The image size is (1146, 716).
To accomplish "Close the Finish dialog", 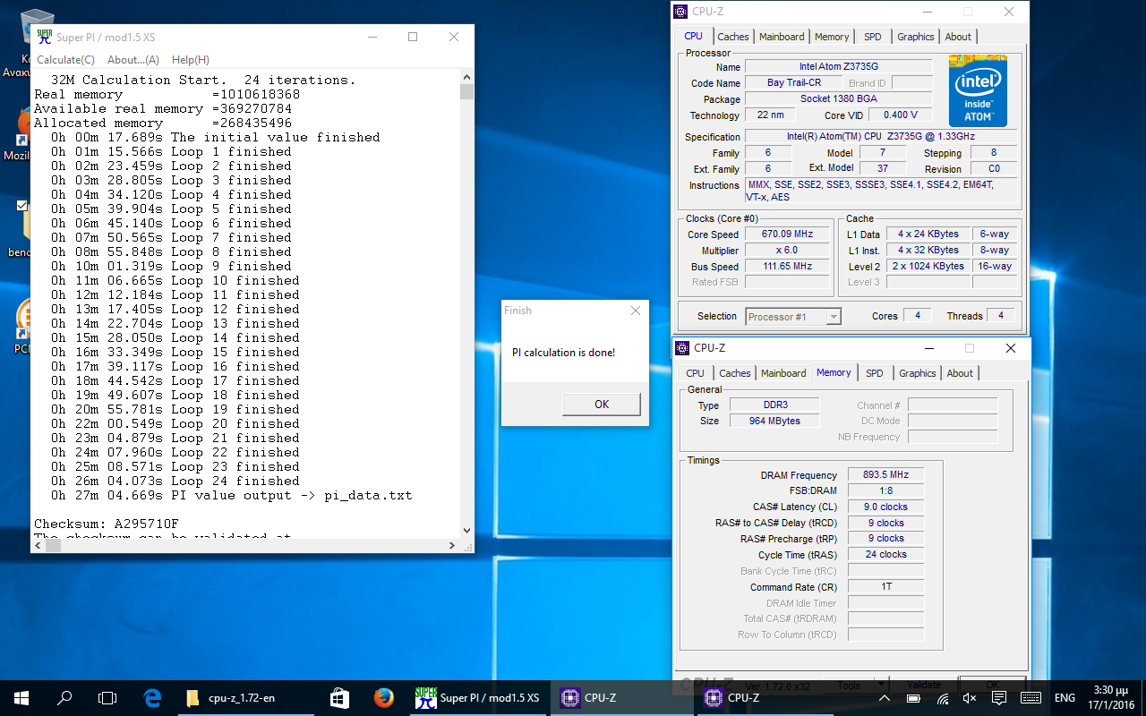I will [x=635, y=311].
